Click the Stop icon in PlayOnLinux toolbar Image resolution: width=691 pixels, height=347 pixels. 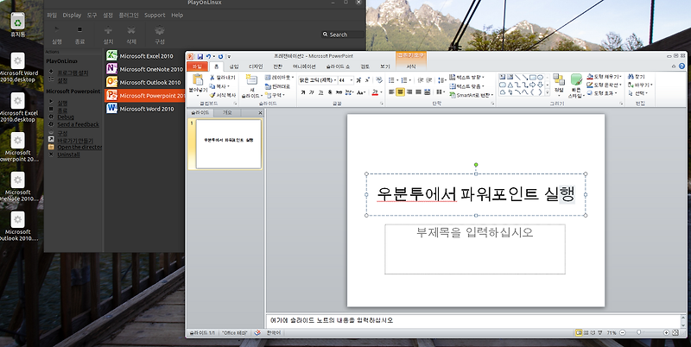pos(79,30)
